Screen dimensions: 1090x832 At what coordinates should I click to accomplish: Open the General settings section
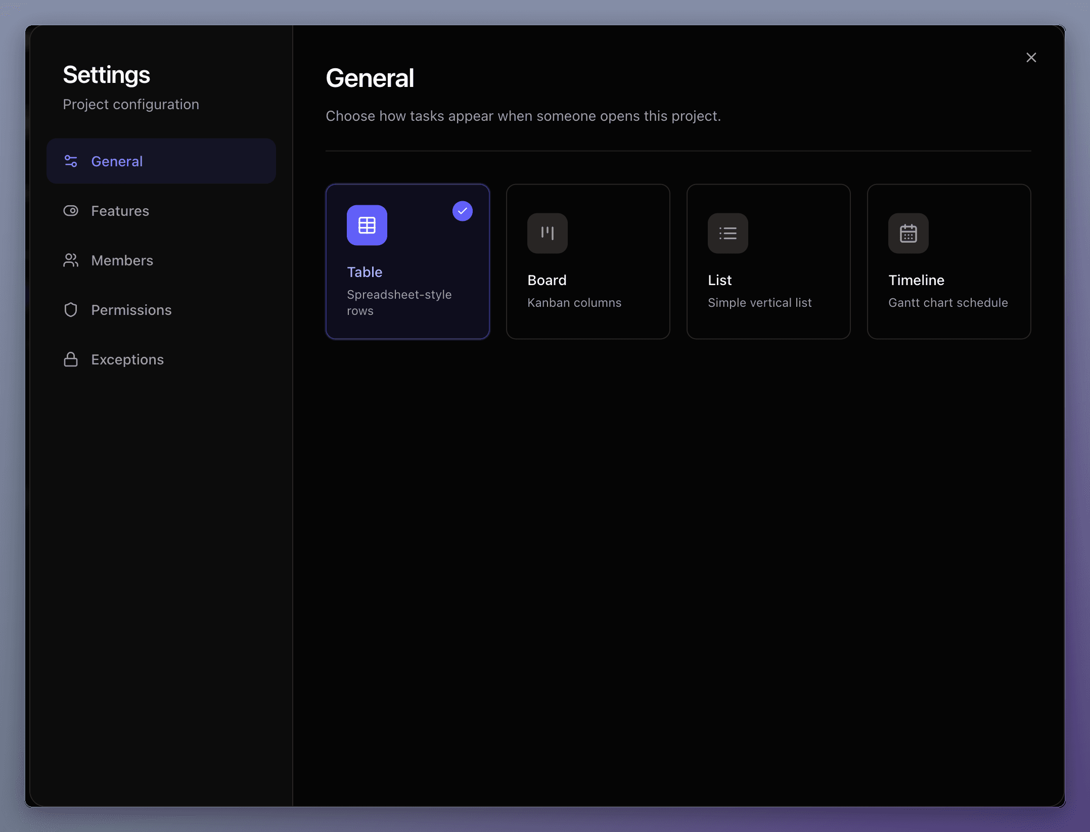click(x=161, y=161)
